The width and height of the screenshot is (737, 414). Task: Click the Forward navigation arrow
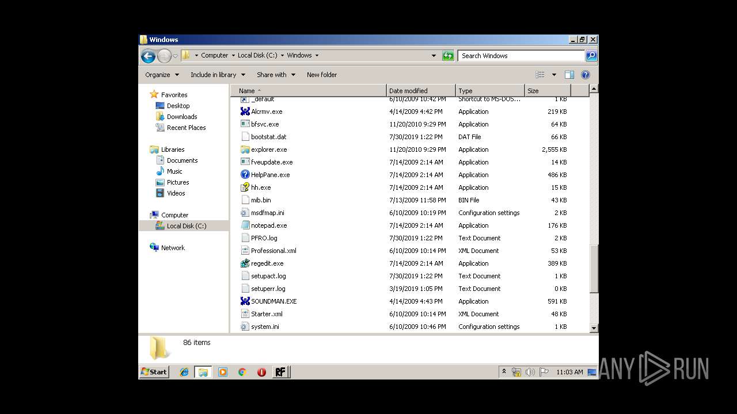point(164,56)
